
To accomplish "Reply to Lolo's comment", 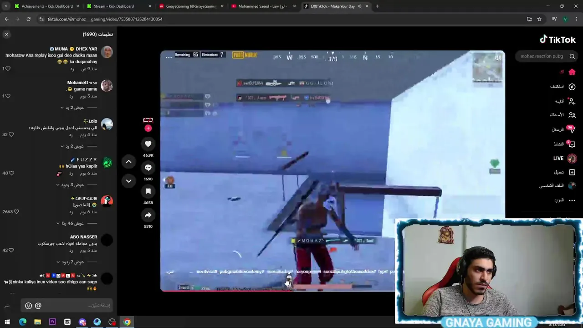I will pos(71,135).
